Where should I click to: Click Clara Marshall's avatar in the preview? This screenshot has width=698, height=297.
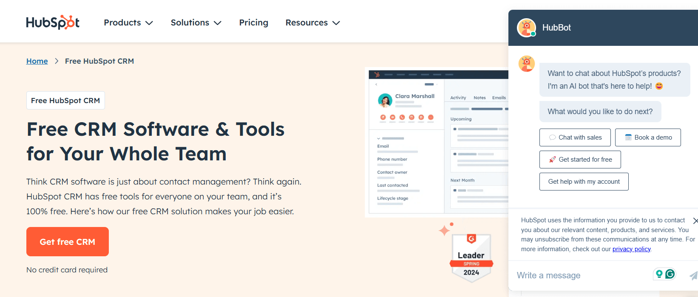click(385, 101)
